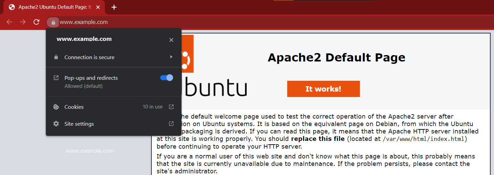494x175 pixels.
Task: Click external link icon beside Cookies count
Action: point(171,107)
